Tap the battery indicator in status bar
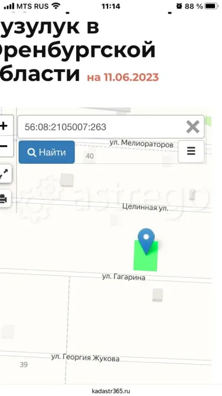 point(211,6)
